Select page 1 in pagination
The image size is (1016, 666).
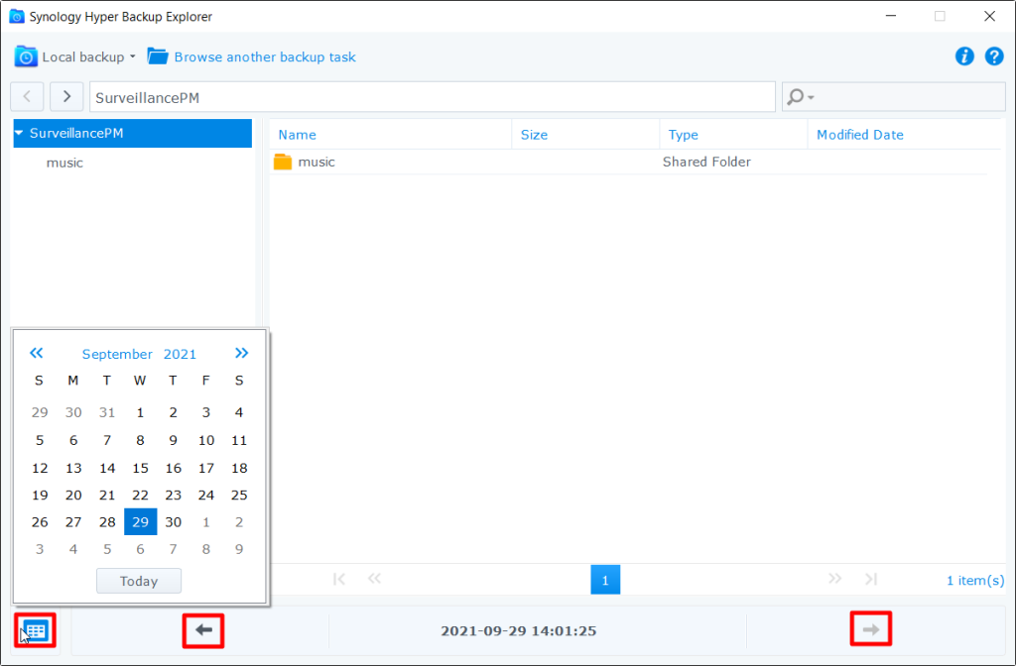[605, 580]
